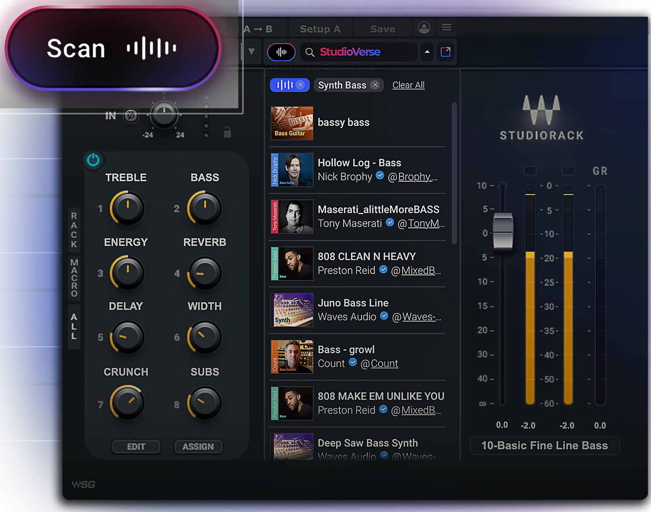Click the large Scan button
651x512 pixels.
tap(112, 48)
